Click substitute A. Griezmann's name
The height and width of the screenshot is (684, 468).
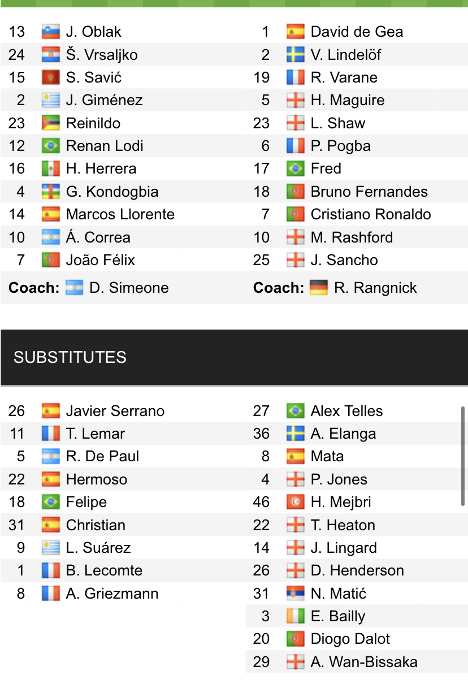(112, 594)
